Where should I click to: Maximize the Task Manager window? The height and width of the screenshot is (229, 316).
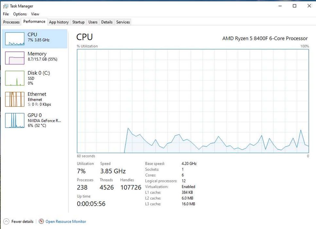click(294, 6)
